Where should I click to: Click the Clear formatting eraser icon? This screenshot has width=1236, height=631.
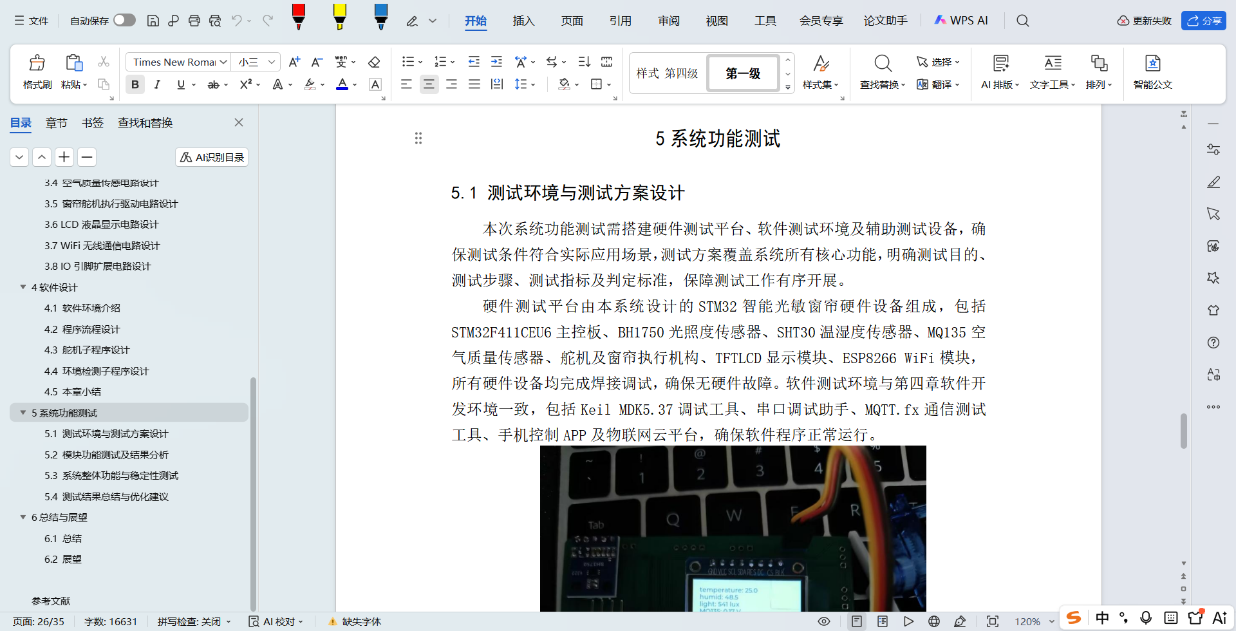point(374,62)
